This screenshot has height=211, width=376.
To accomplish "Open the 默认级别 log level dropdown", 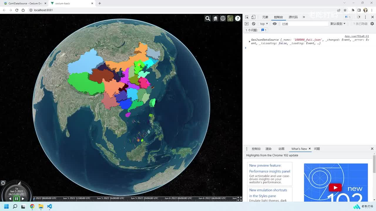I will coord(338,24).
